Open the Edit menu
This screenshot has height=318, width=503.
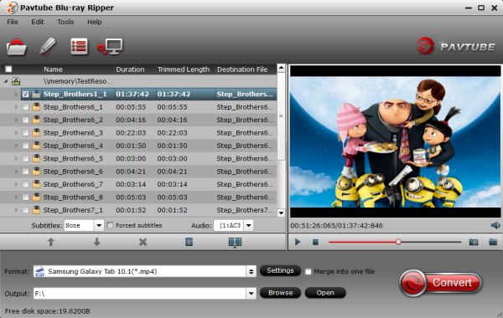[x=38, y=22]
